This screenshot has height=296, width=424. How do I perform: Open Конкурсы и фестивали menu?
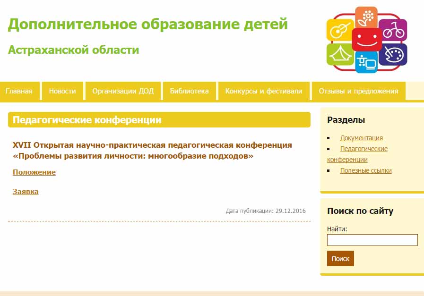click(x=264, y=91)
